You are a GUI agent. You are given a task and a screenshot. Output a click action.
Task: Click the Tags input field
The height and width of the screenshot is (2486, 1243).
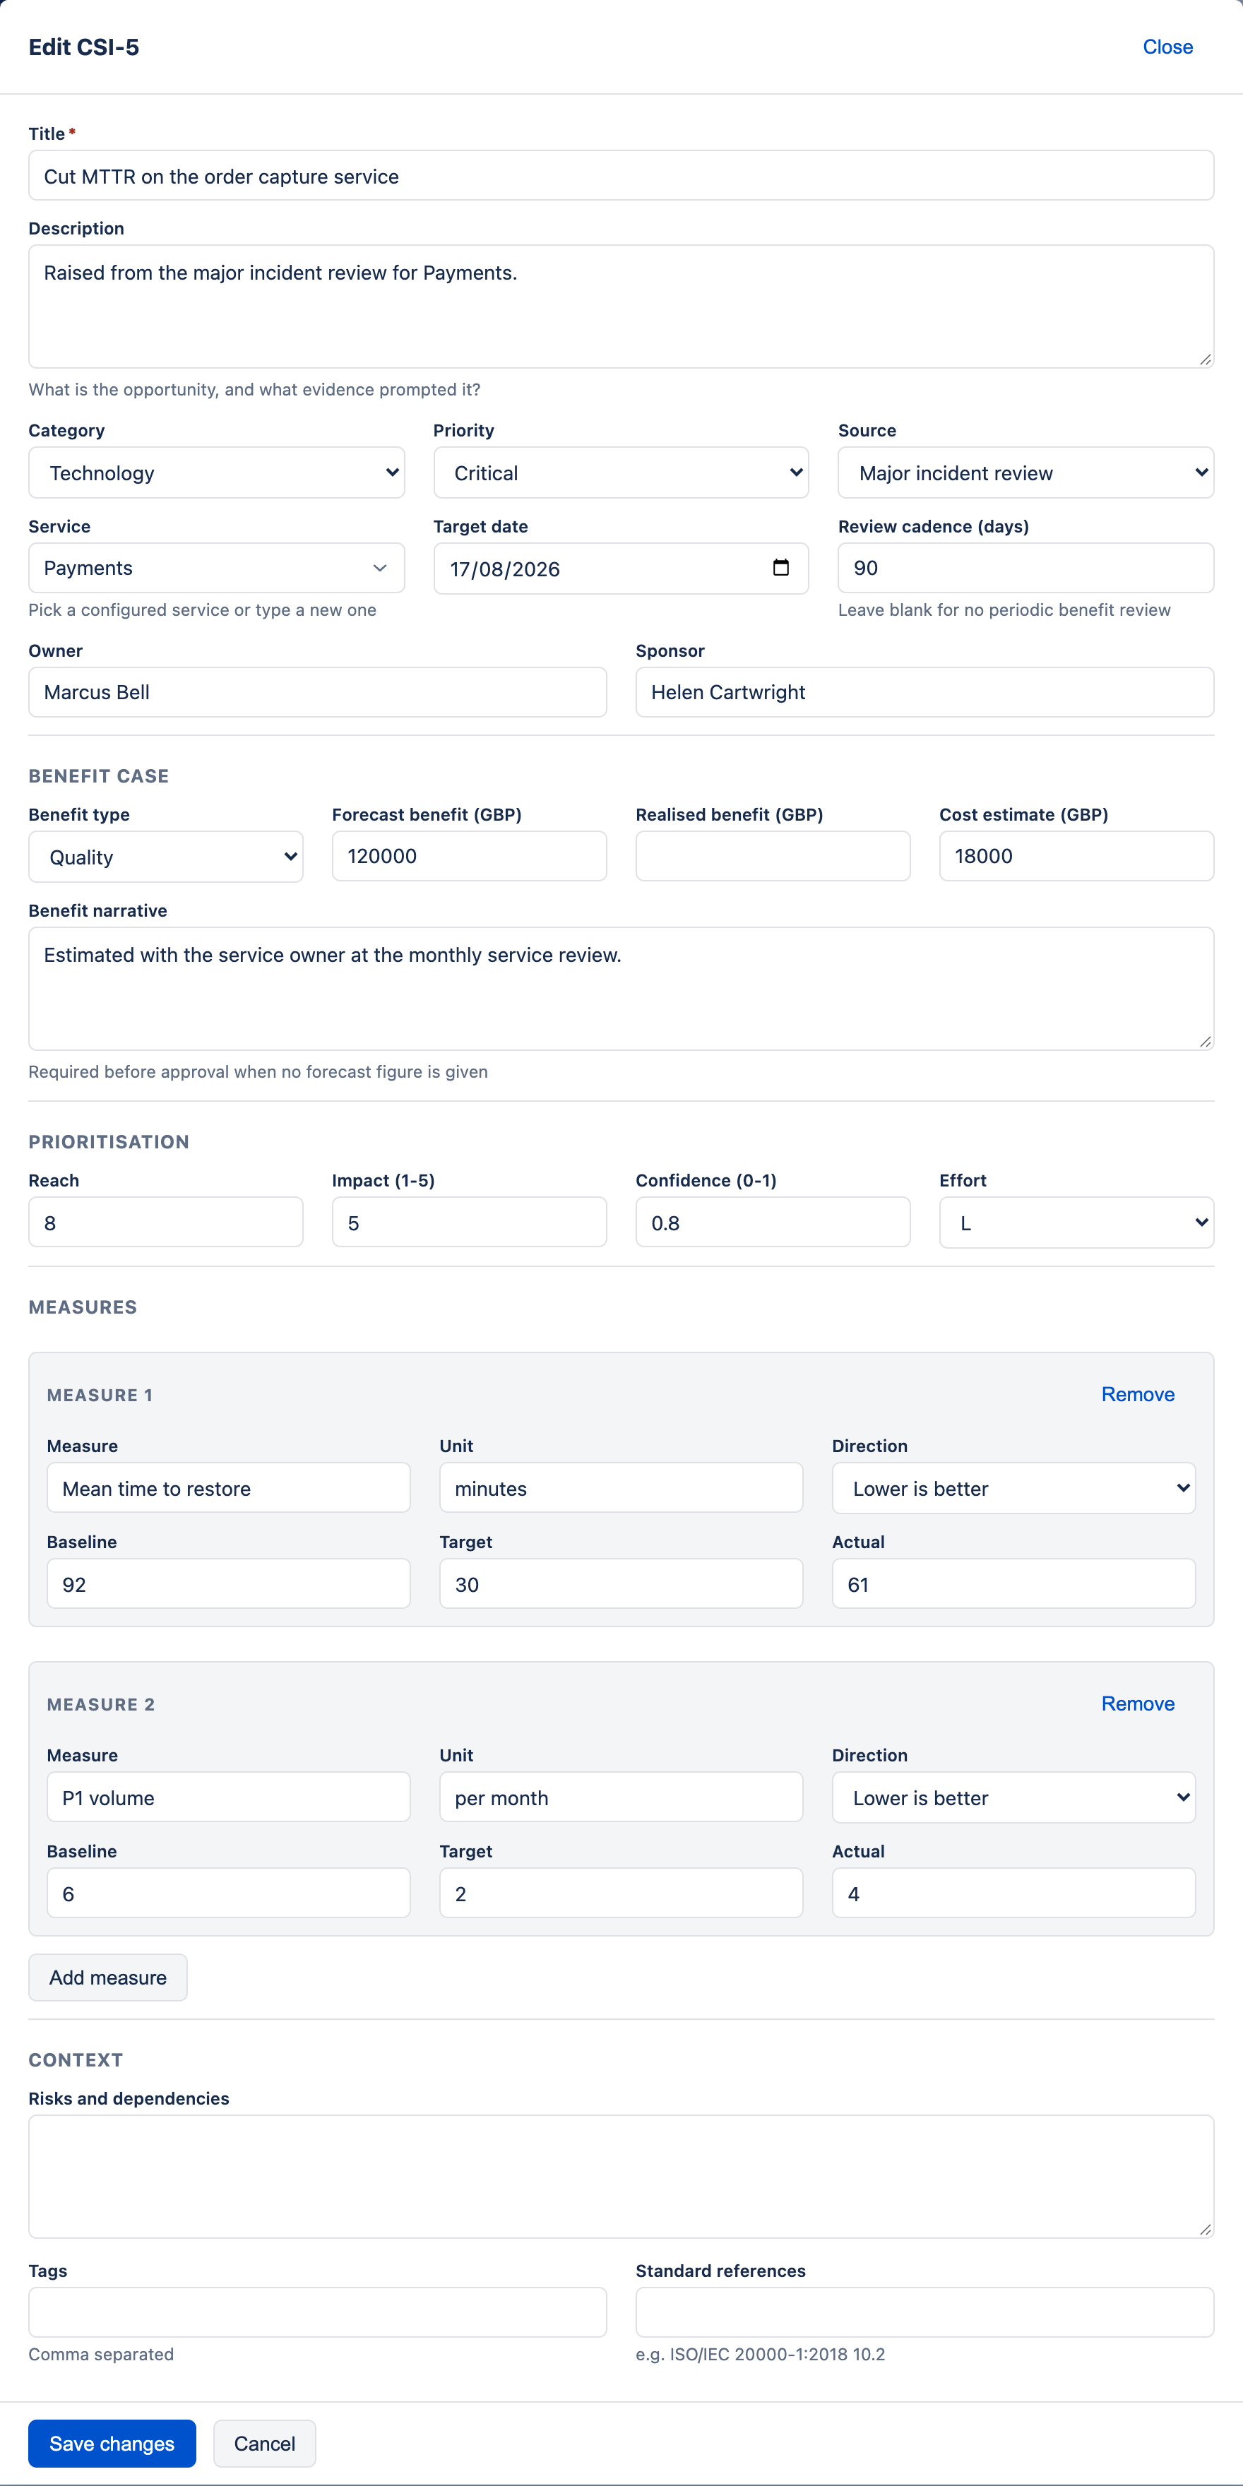pos(318,2312)
